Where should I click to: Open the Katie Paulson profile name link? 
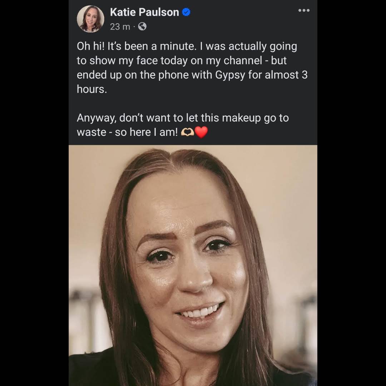click(144, 12)
